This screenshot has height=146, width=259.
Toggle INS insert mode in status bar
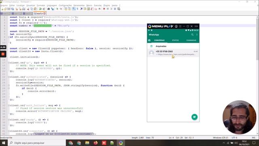tap(254, 138)
